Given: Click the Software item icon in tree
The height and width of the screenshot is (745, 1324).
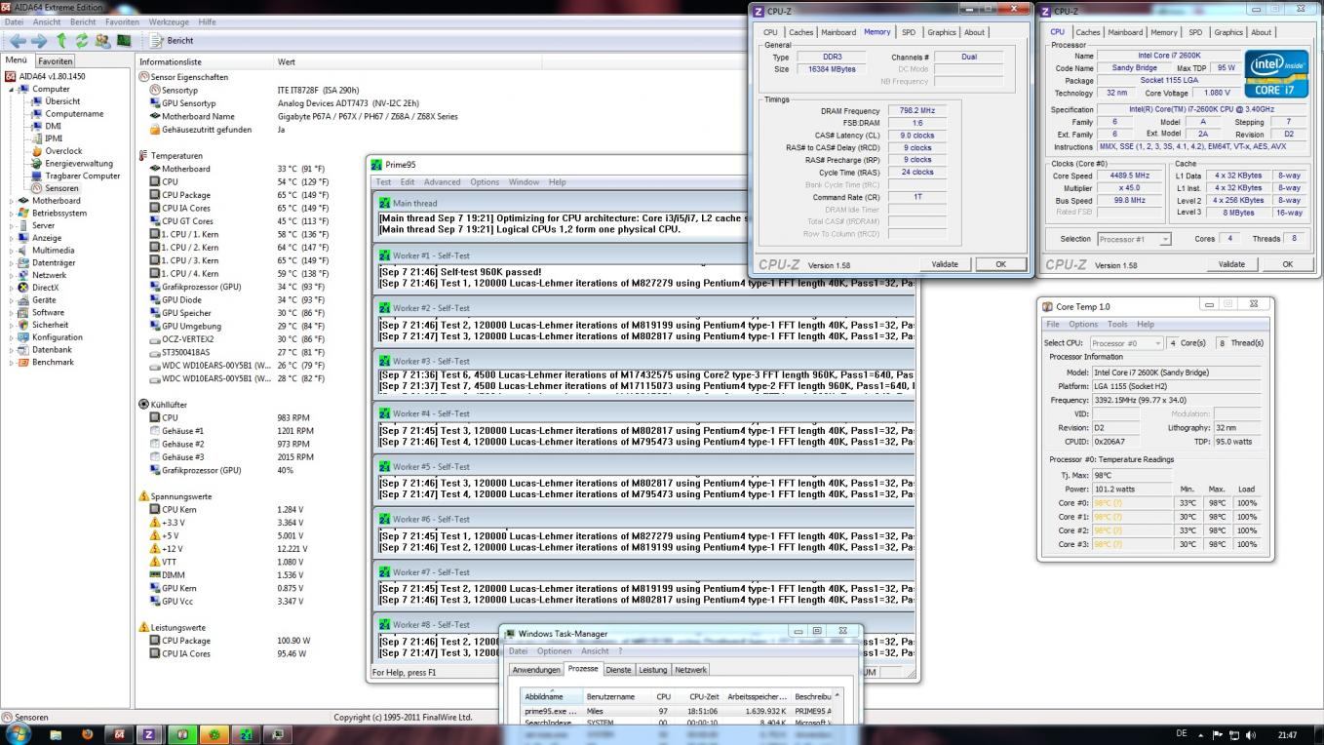Looking at the screenshot, I should (x=23, y=312).
